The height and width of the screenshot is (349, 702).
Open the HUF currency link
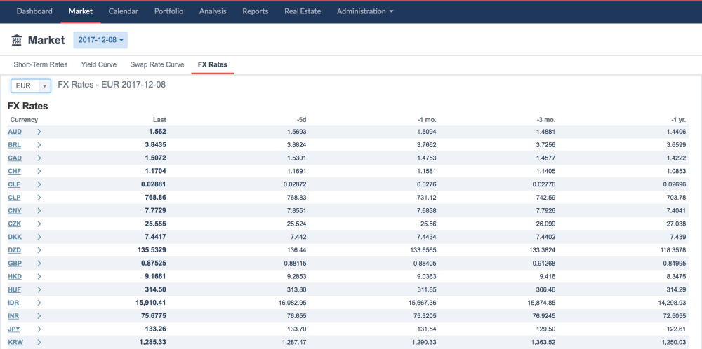tap(14, 289)
